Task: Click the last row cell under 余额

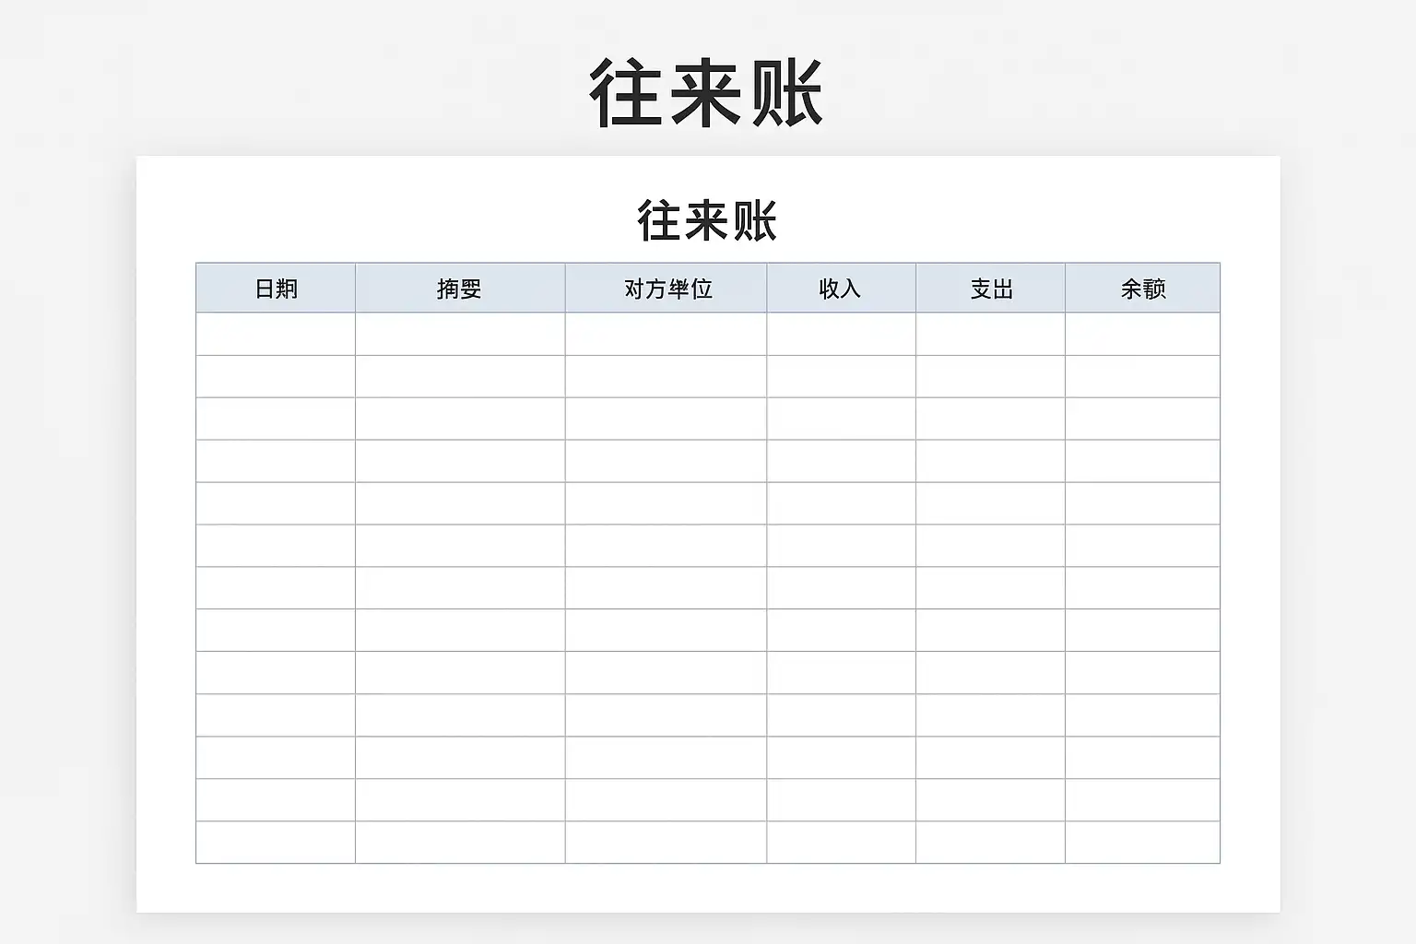Action: 1142,843
